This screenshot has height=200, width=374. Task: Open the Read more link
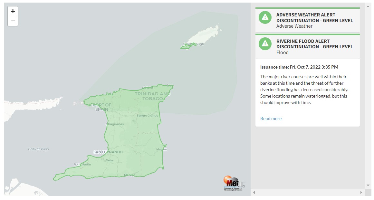(271, 119)
